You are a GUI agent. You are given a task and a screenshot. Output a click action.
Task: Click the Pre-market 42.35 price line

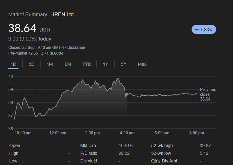pos(36,53)
